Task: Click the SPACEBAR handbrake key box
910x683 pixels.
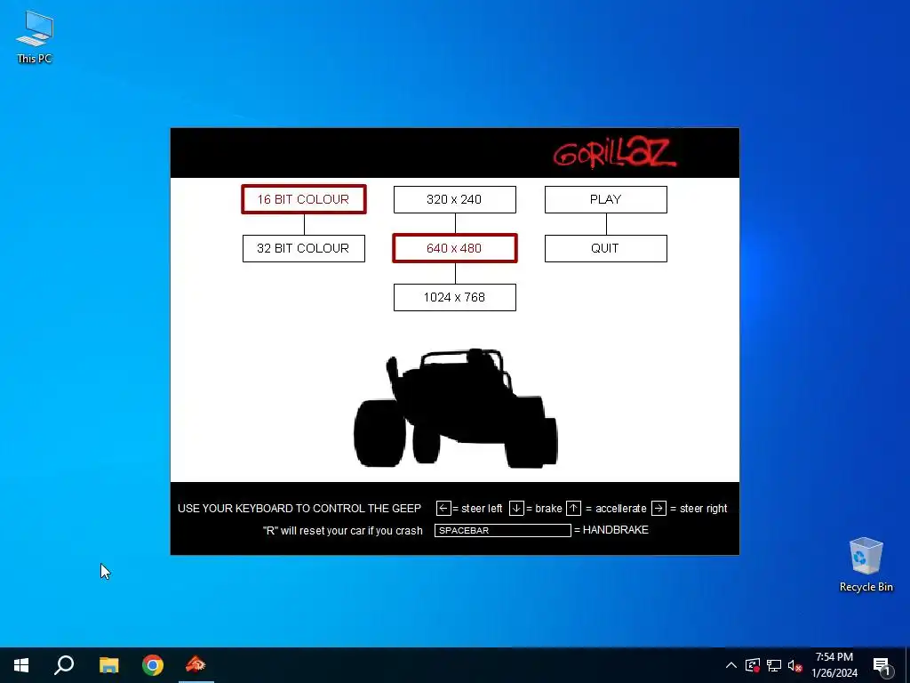Action: tap(503, 530)
